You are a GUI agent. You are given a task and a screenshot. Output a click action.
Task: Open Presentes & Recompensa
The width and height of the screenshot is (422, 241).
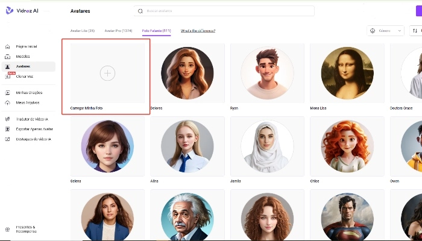26,229
